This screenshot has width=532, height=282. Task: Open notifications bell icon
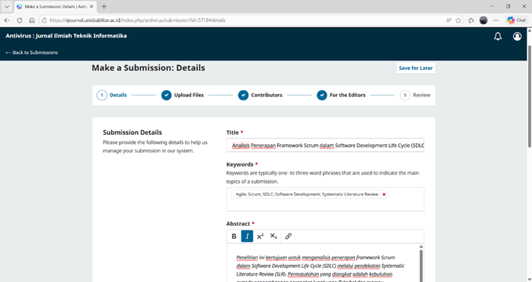coord(498,36)
